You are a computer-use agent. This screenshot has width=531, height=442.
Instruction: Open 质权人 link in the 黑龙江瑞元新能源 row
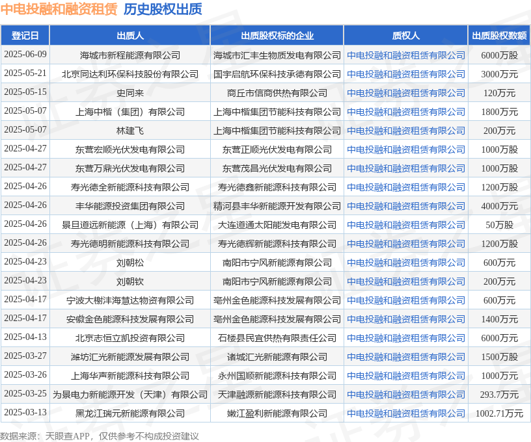405,413
